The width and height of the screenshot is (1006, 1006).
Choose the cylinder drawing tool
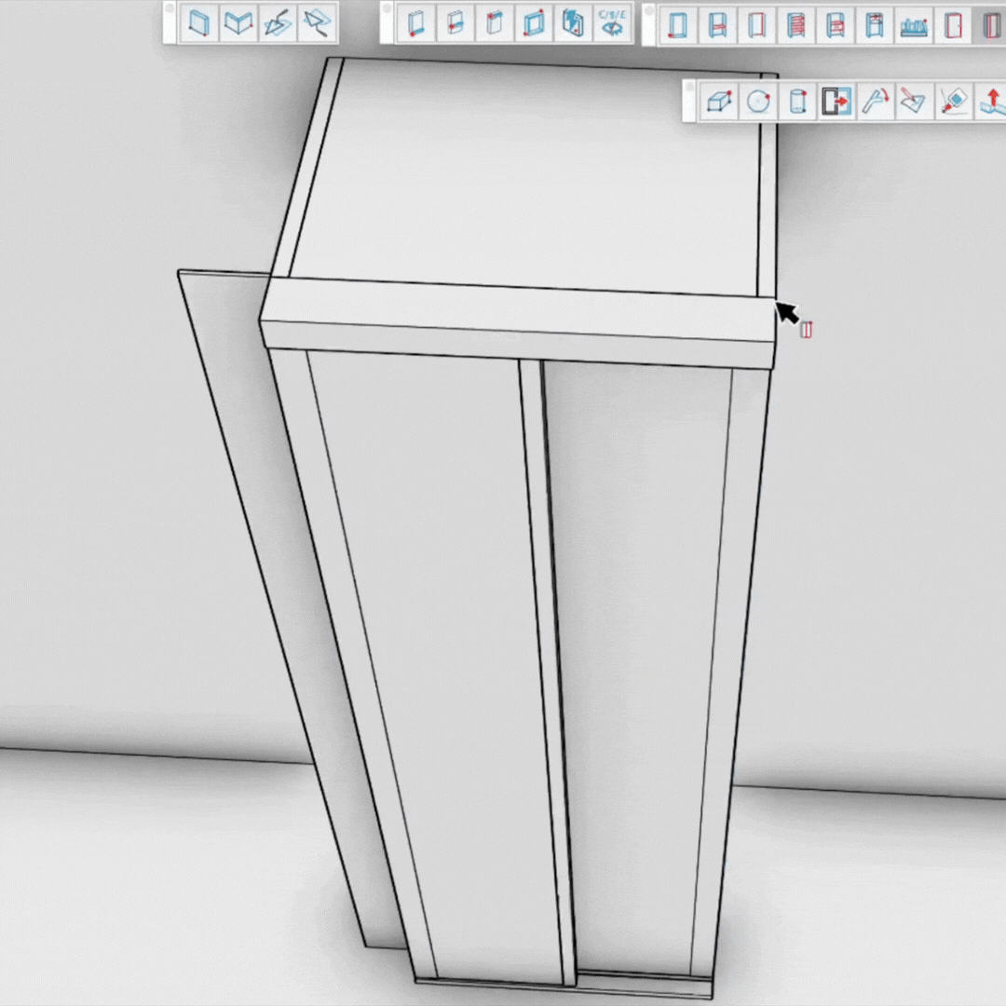(797, 101)
